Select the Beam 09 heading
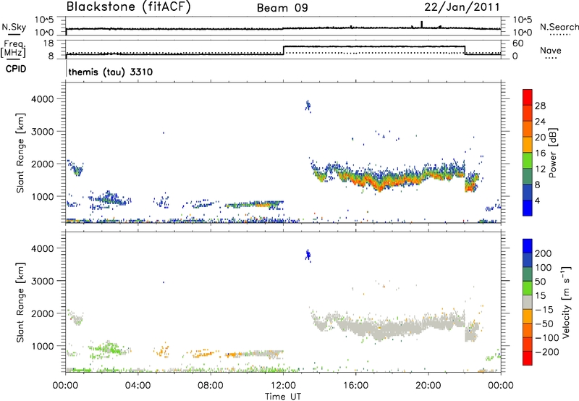The image size is (579, 401). pos(282,8)
